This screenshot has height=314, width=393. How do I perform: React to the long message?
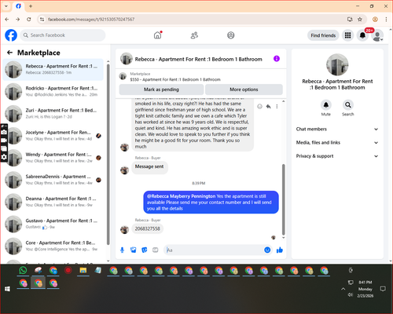[x=259, y=106]
